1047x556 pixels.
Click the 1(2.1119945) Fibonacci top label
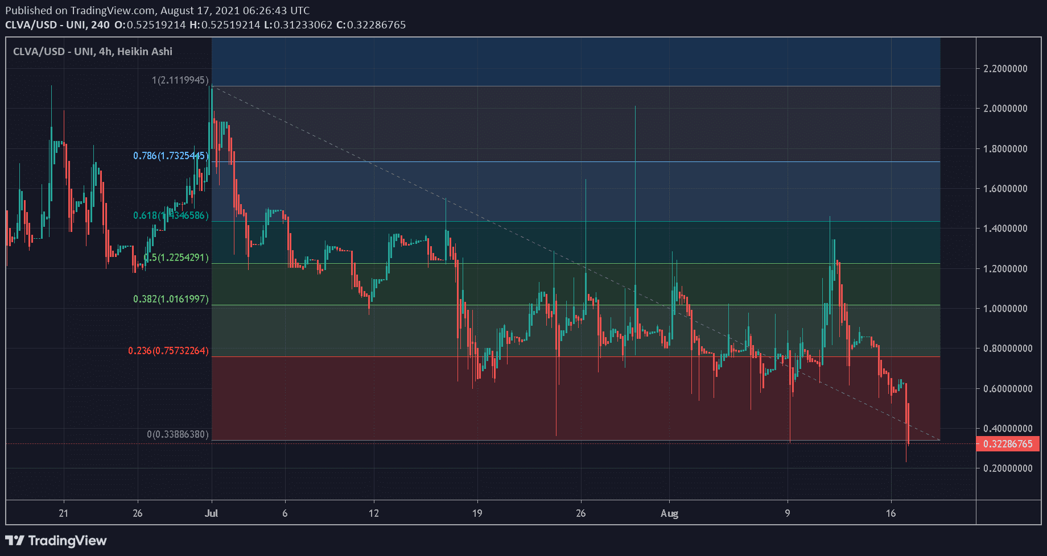coord(180,80)
